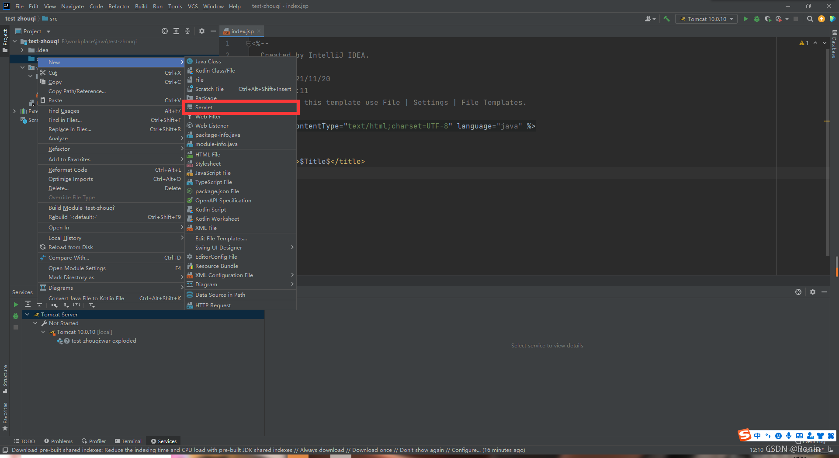
Task: Open Project panel gear options
Action: [201, 31]
